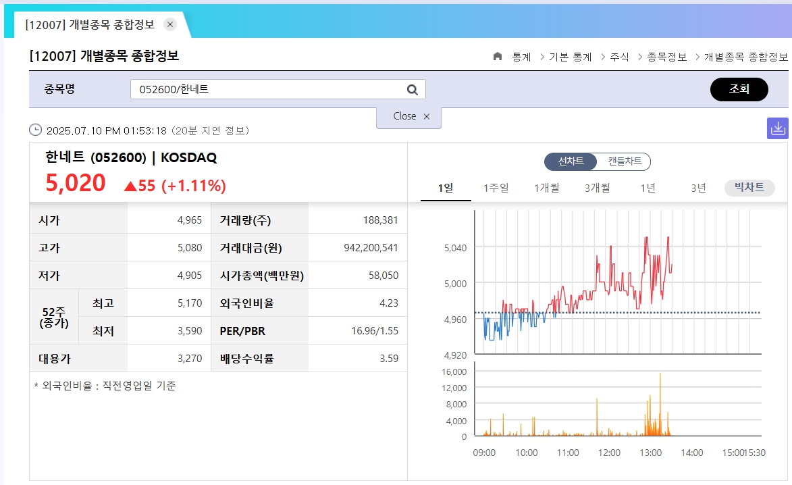792x485 pixels.
Task: Click the current price 5,020
Action: (75, 183)
